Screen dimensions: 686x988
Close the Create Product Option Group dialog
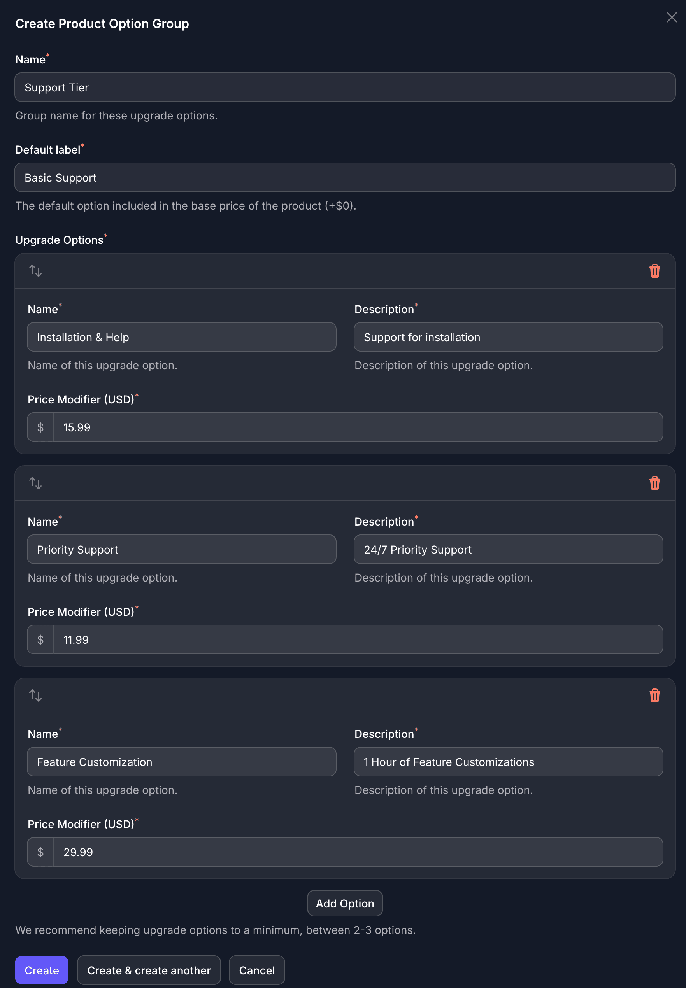[671, 17]
